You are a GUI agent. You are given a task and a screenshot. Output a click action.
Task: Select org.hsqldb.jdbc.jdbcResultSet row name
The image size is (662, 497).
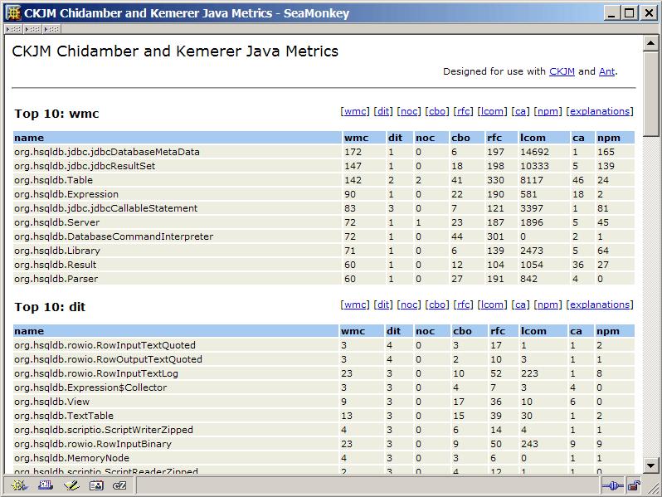click(x=85, y=166)
